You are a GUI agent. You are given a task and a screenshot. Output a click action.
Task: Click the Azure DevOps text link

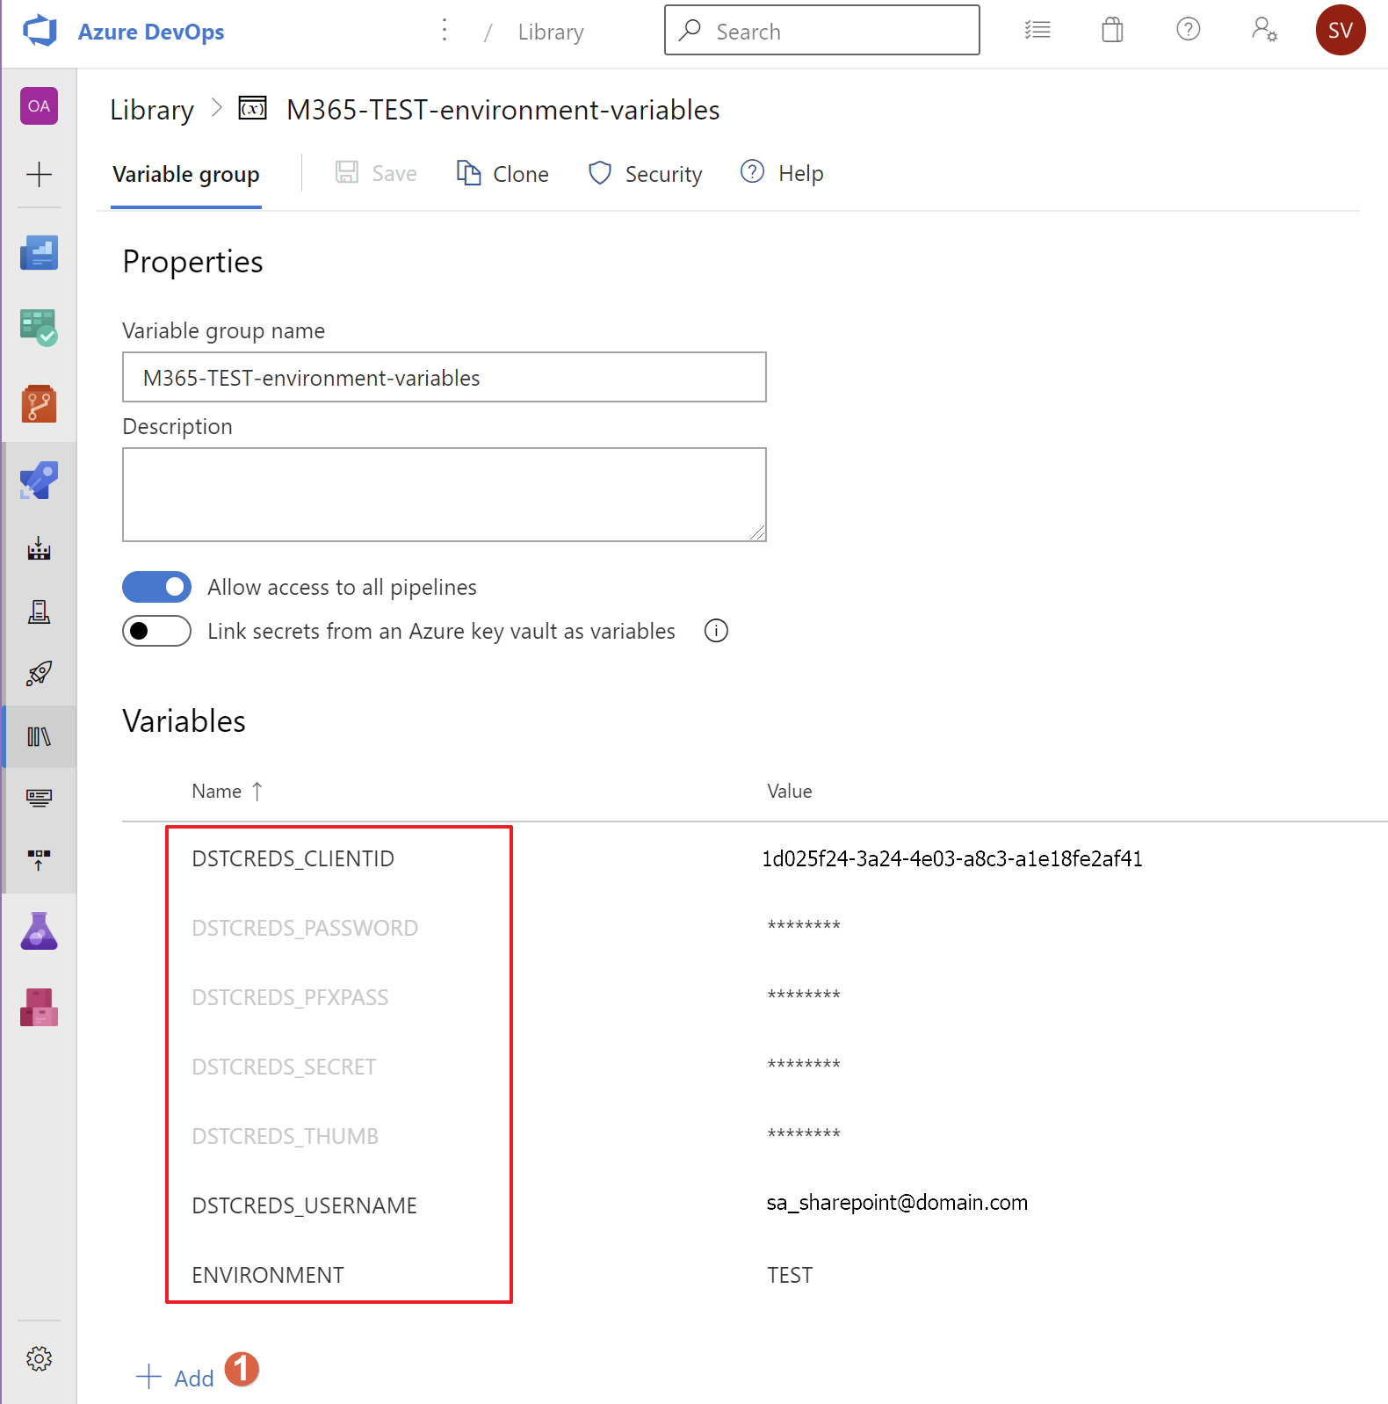[x=151, y=32]
